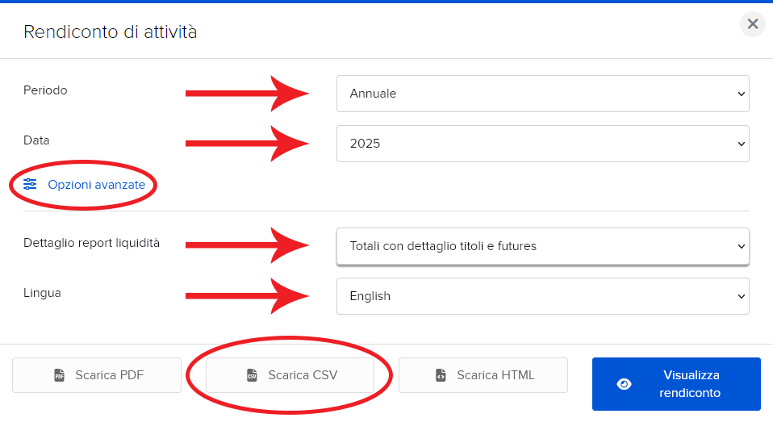Download the report with Scarica CSV

pyautogui.click(x=290, y=375)
